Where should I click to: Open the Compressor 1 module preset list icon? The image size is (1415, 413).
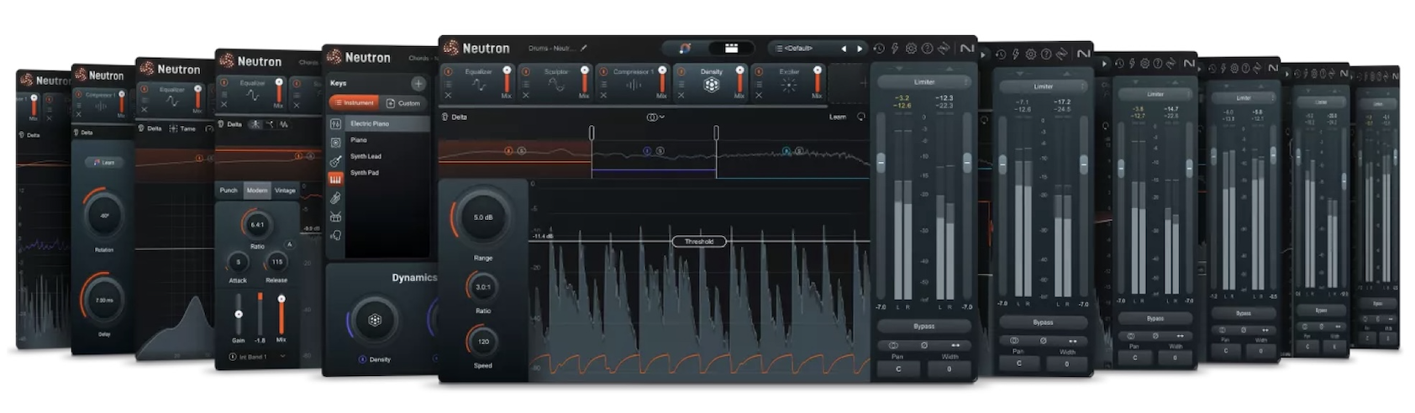click(x=603, y=84)
